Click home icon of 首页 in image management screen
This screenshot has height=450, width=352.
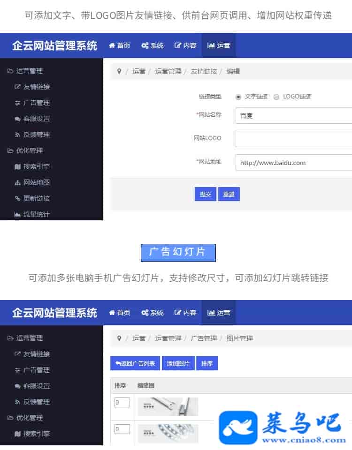click(112, 313)
